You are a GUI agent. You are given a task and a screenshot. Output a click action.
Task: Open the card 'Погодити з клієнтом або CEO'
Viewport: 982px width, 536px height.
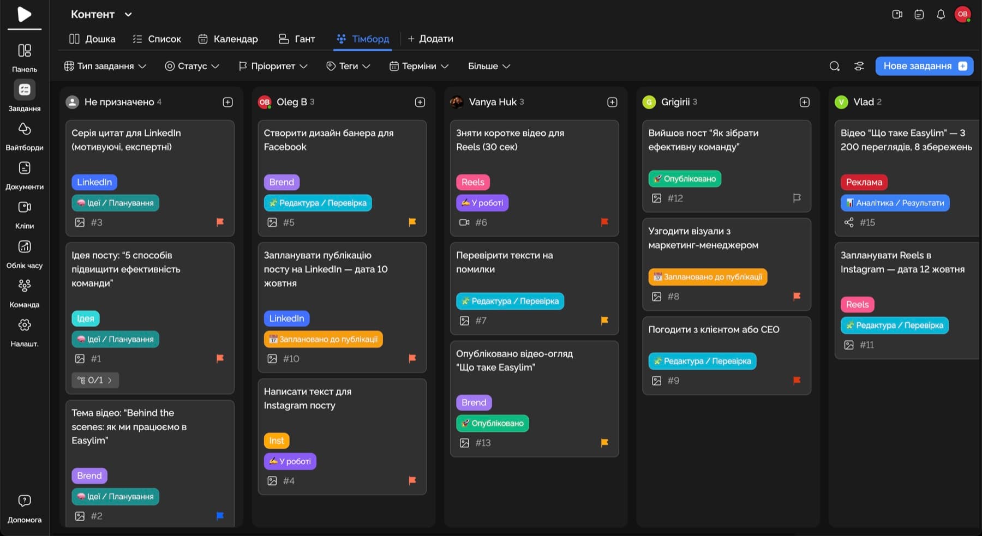coord(727,356)
